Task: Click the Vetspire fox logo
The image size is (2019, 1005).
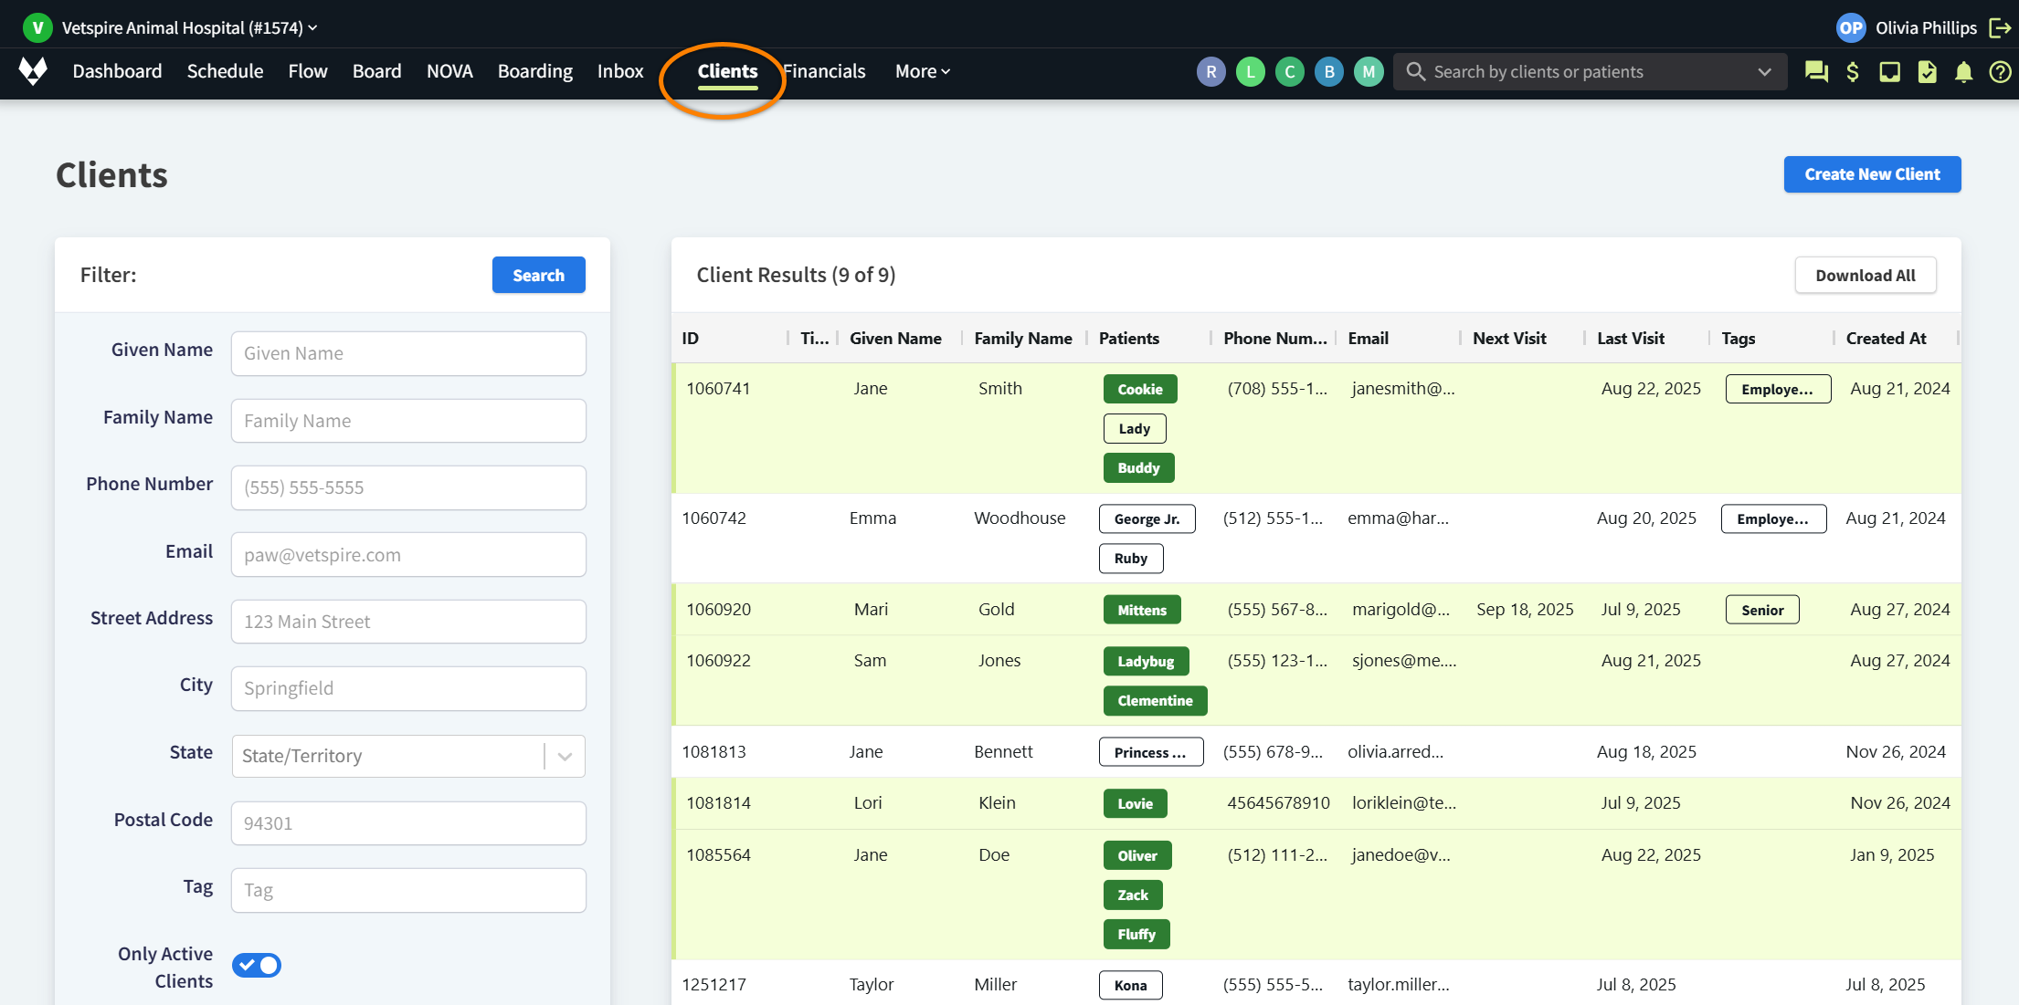Action: (x=33, y=70)
